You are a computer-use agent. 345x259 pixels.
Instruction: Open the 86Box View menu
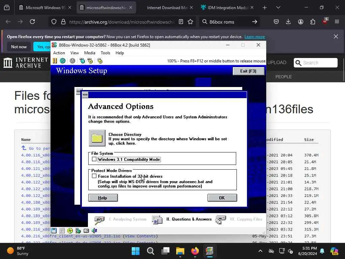(x=74, y=53)
